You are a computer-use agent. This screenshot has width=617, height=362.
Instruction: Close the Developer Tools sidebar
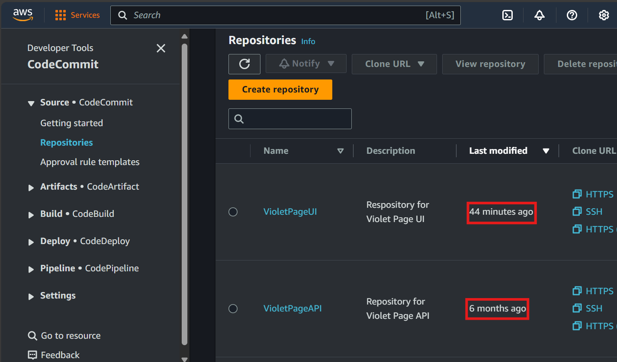click(161, 48)
